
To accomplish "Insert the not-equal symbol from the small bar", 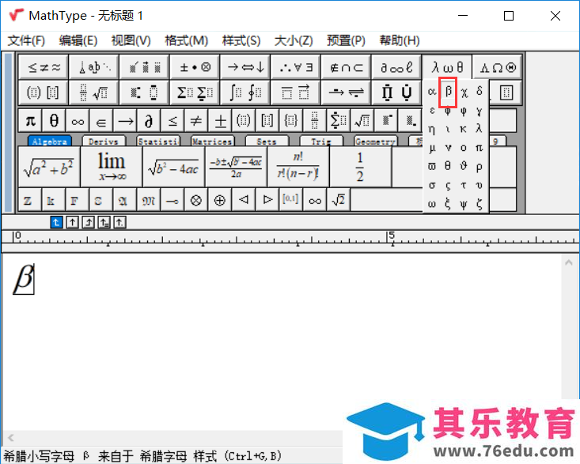I will [196, 120].
